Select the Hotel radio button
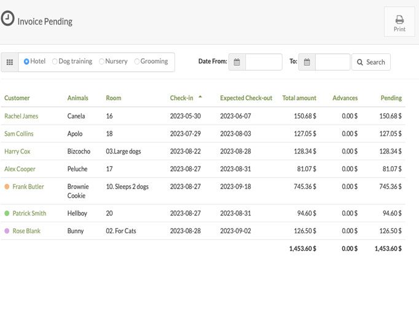Image resolution: width=419 pixels, height=318 pixels. pos(26,61)
